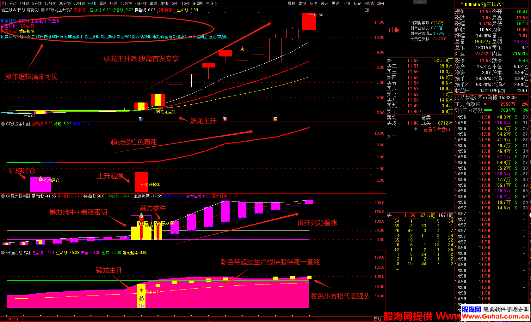
Task: Click the 日线 label at chart bottom
Action: [378, 319]
